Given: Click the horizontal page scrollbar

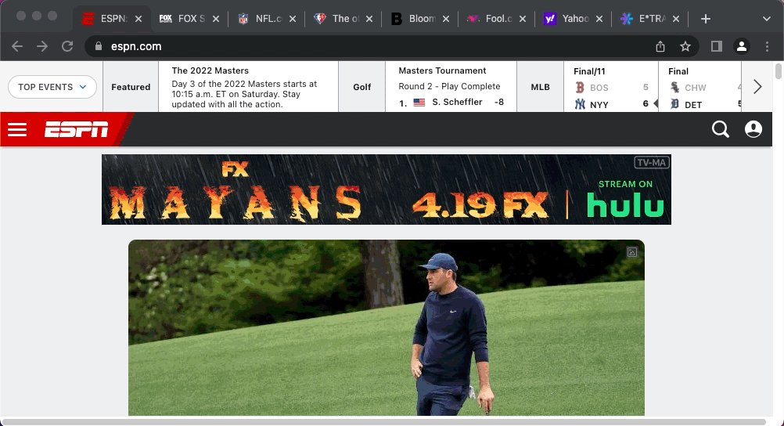Looking at the screenshot, I should pyautogui.click(x=383, y=422).
